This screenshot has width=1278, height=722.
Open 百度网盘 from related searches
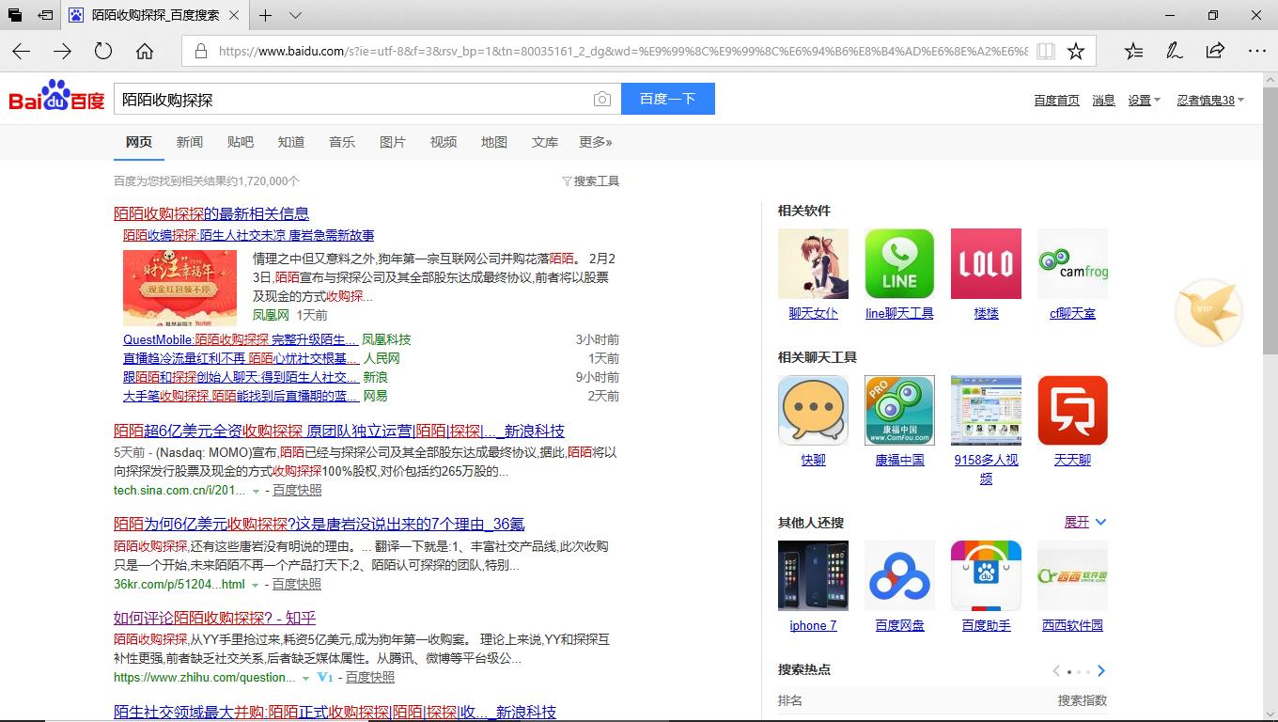[899, 575]
